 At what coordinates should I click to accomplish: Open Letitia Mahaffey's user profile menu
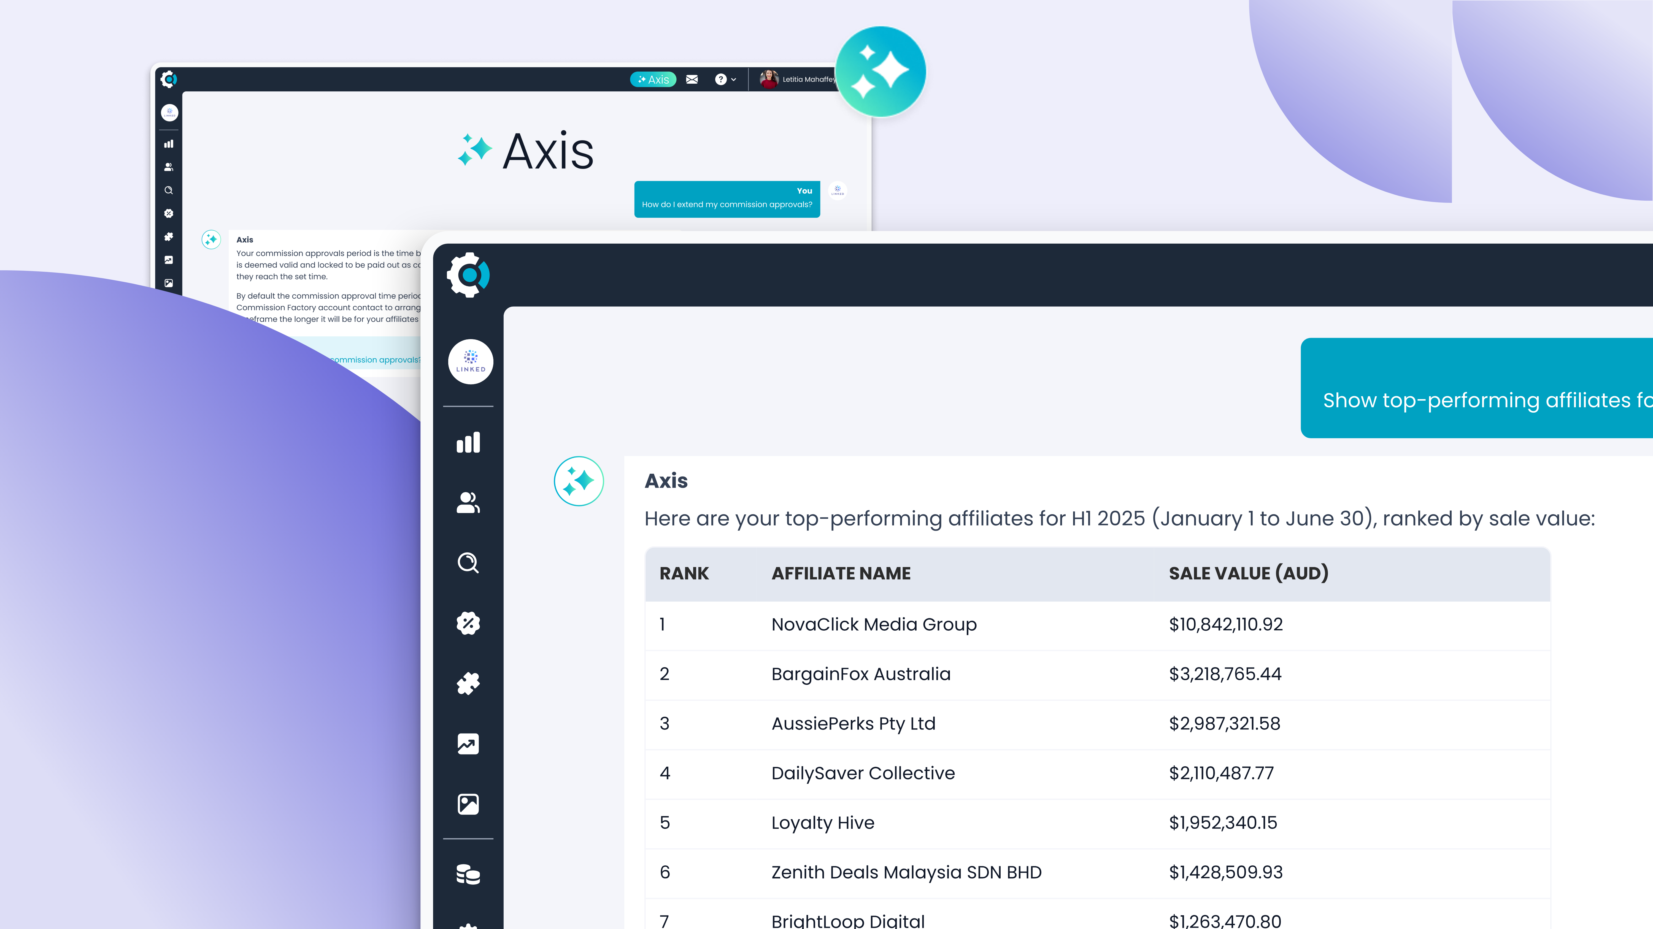798,80
